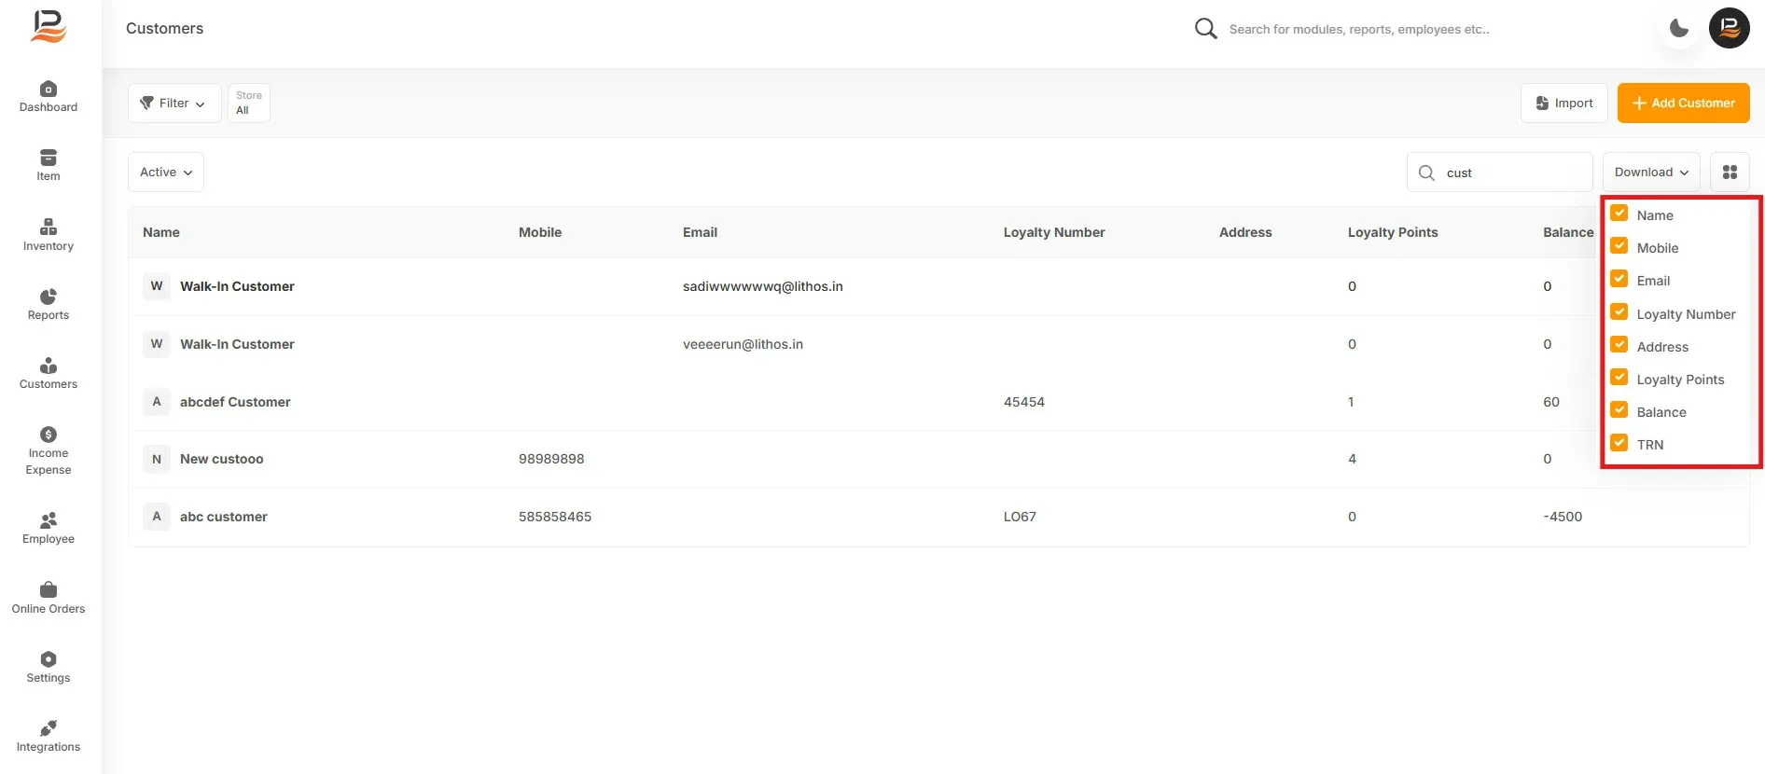
Task: Open New custooo customer row
Action: coord(222,459)
